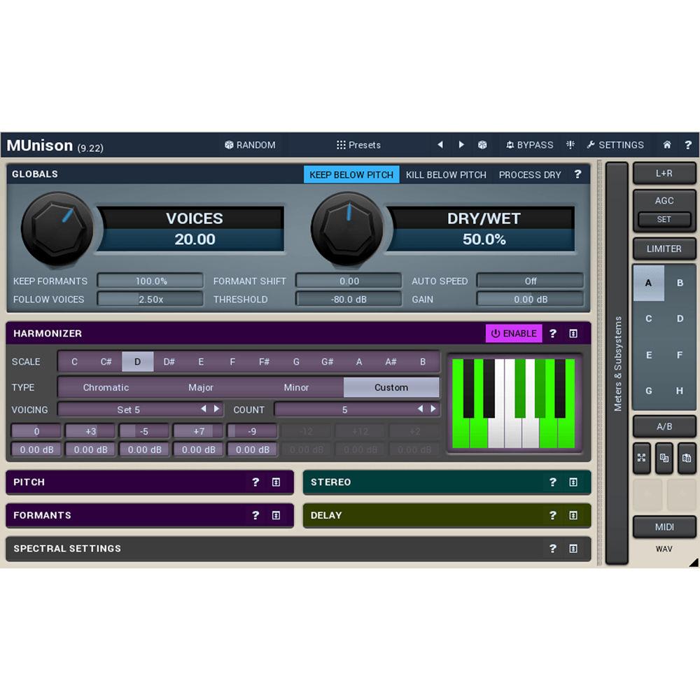
Task: Click the copy settings icon in right sidebar
Action: pos(664,458)
